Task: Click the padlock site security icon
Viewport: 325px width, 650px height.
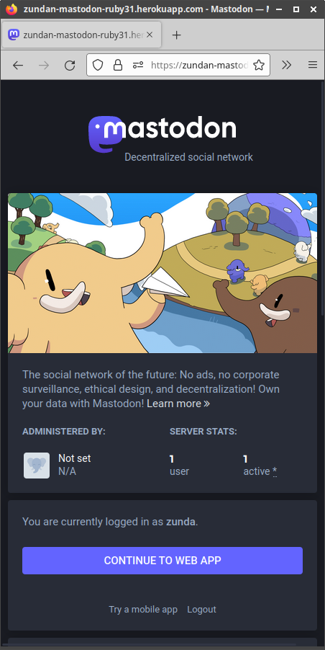Action: (x=118, y=65)
